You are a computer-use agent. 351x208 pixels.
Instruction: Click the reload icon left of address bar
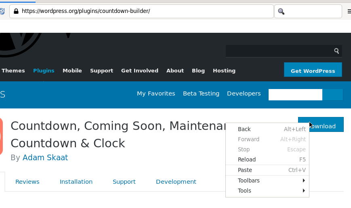2,11
